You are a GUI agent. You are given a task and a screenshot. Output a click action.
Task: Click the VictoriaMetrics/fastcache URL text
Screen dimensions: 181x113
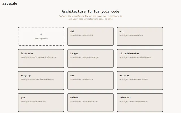[x=38, y=57]
